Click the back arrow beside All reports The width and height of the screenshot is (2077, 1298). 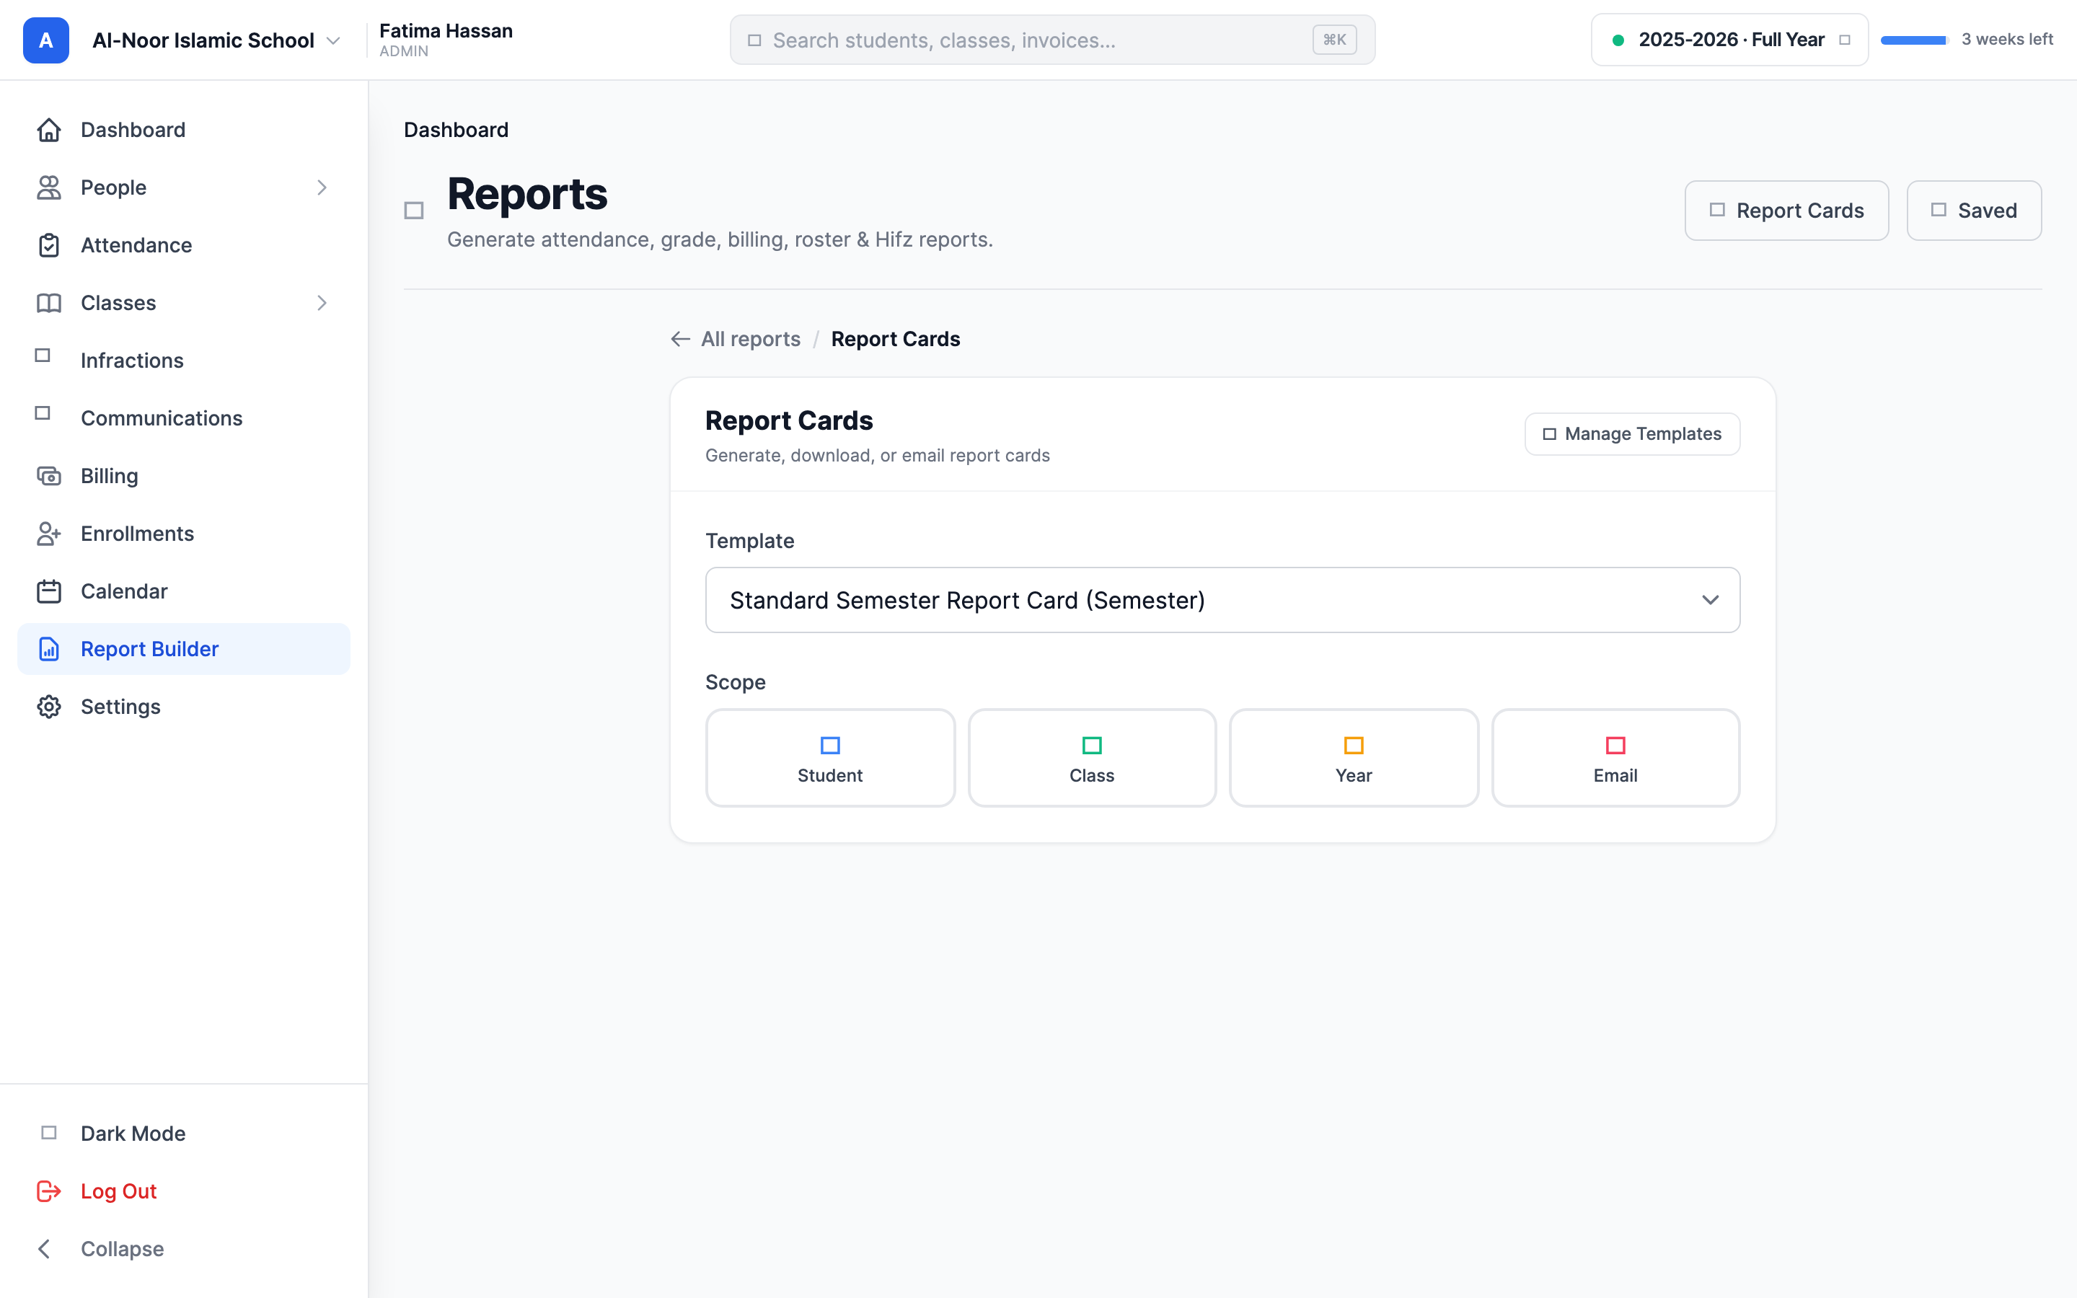point(681,339)
